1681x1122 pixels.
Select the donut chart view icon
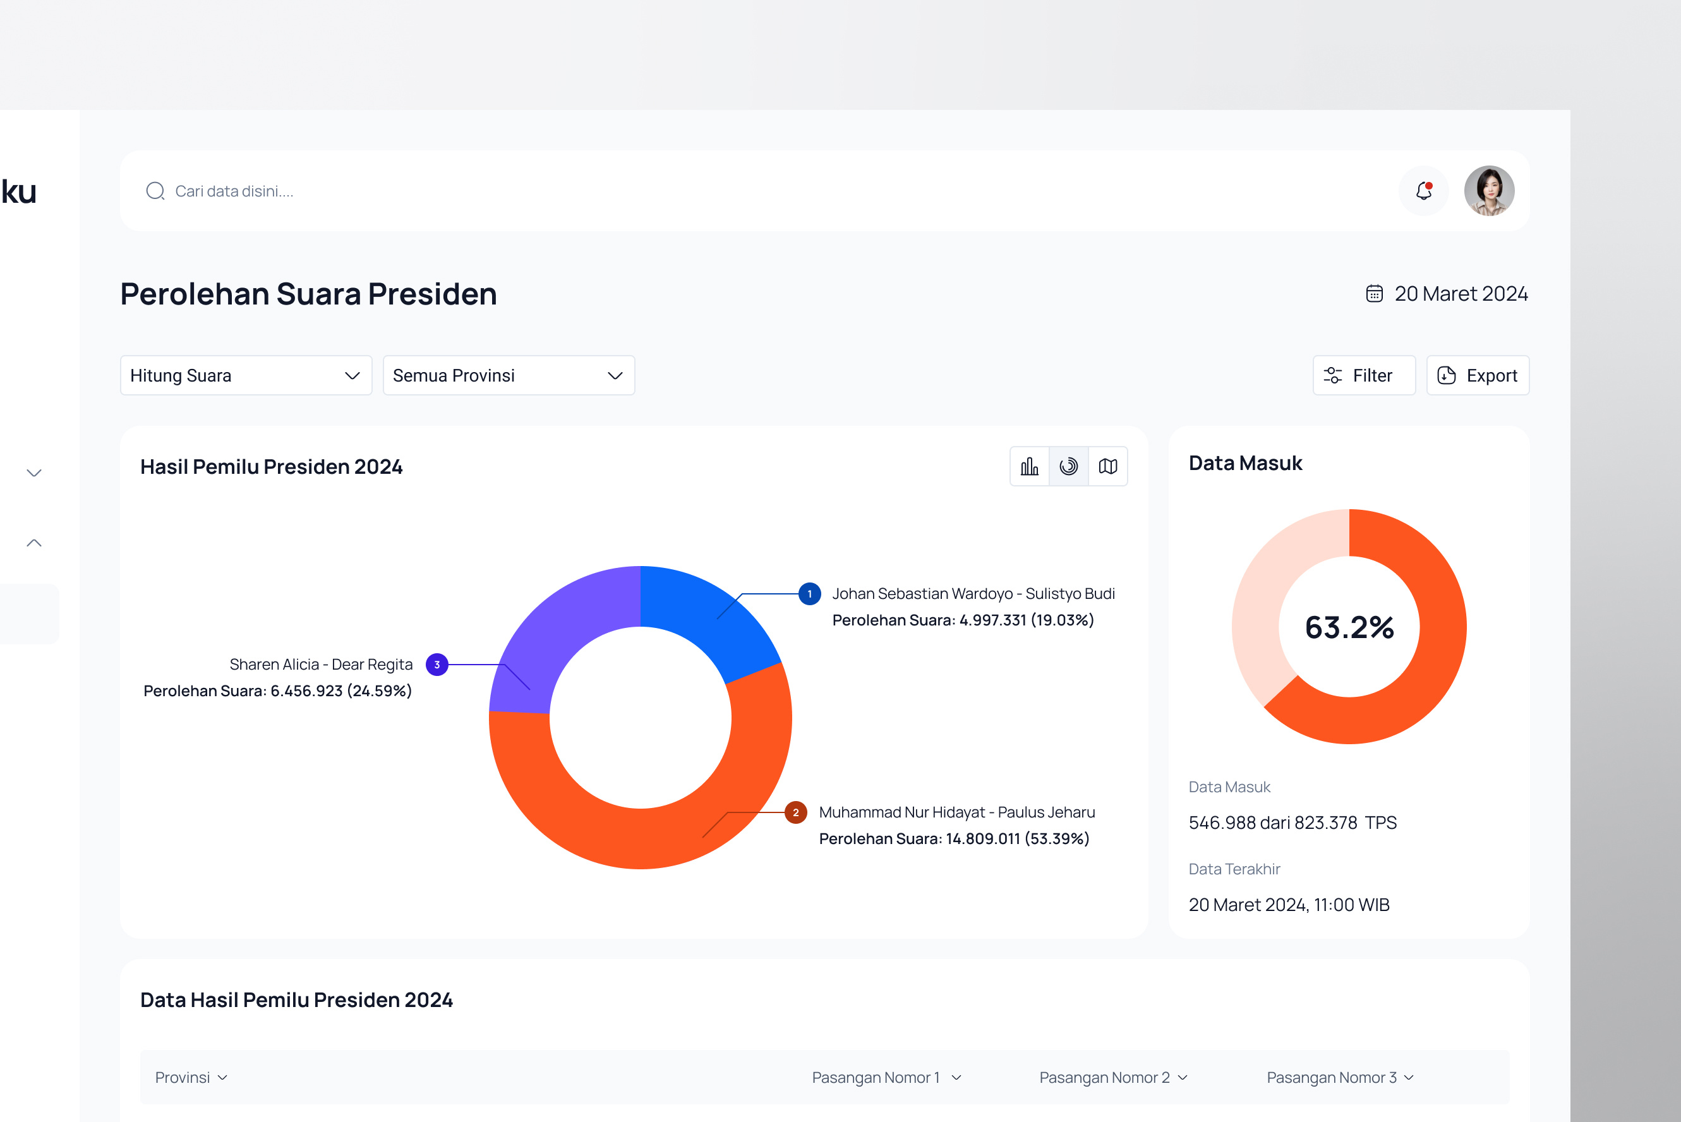[x=1069, y=466]
